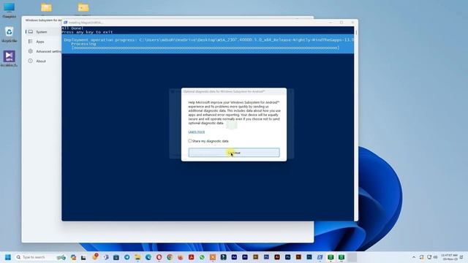Open Telegram from the taskbar
This screenshot has width=468, height=263.
point(127,257)
